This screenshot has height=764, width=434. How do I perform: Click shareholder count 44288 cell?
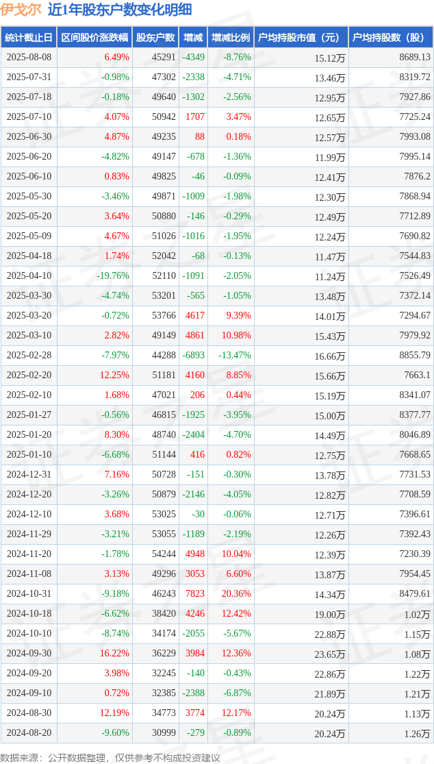(163, 356)
